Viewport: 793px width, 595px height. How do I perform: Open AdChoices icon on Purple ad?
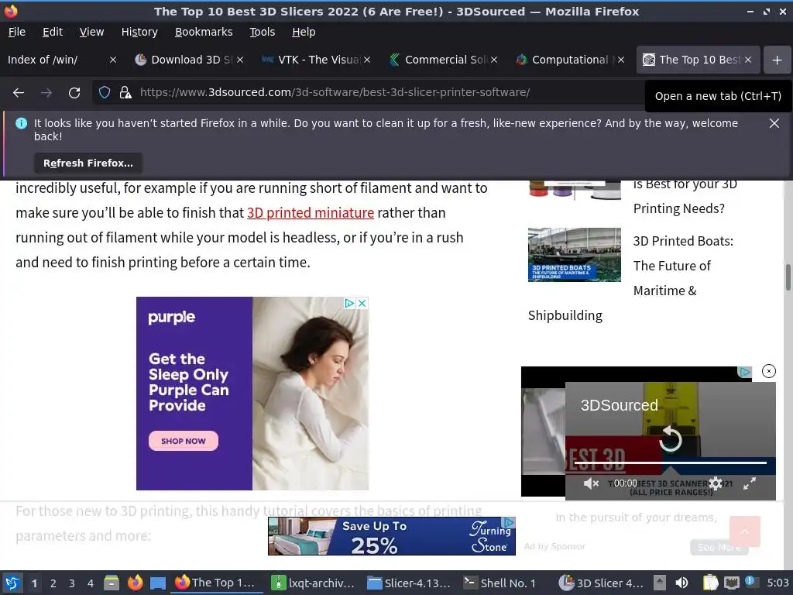pyautogui.click(x=349, y=303)
